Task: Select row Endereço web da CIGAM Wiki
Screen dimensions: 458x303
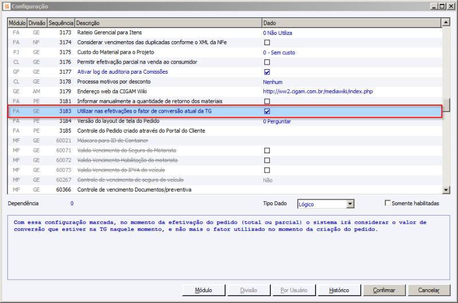Action: point(224,91)
